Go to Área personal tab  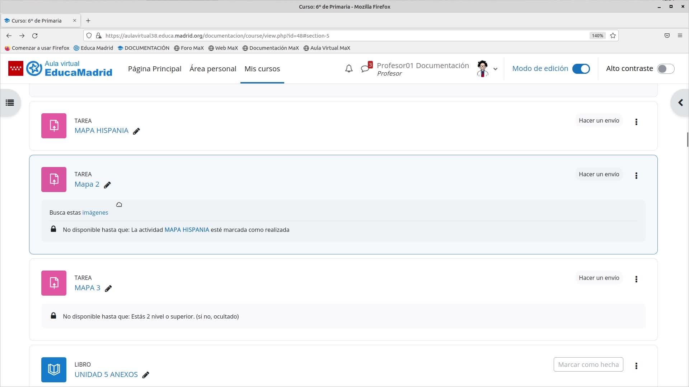[213, 68]
